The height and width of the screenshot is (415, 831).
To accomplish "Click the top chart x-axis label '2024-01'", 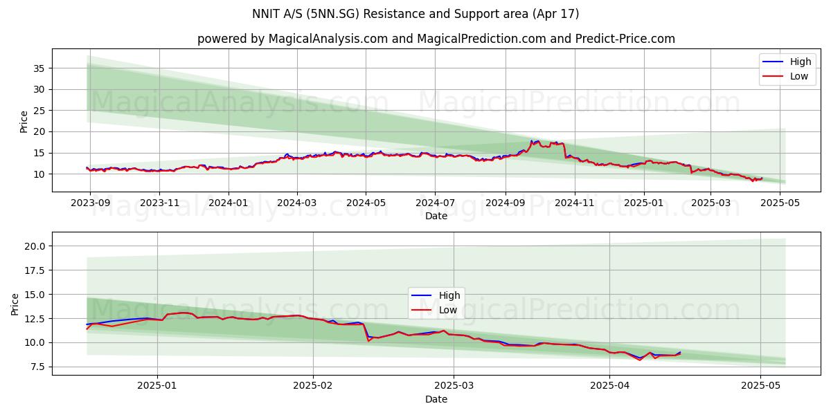I will (229, 203).
